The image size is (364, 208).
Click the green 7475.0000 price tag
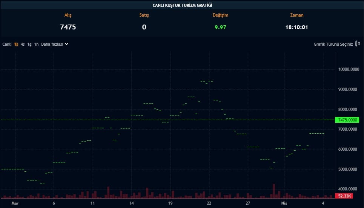pyautogui.click(x=347, y=120)
